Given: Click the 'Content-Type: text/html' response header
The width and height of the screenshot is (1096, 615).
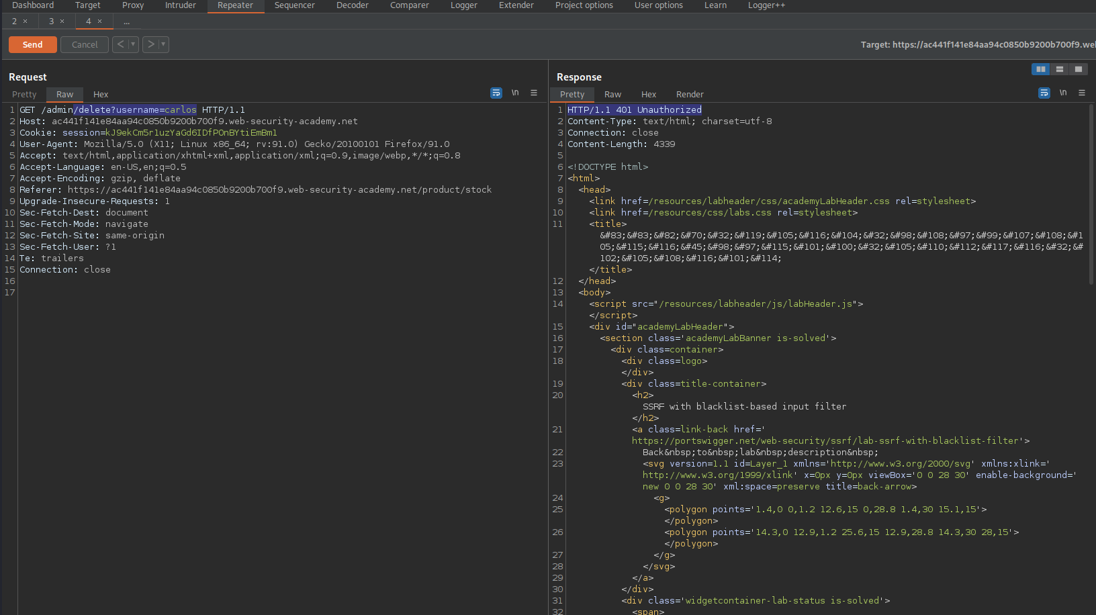Looking at the screenshot, I should point(670,121).
